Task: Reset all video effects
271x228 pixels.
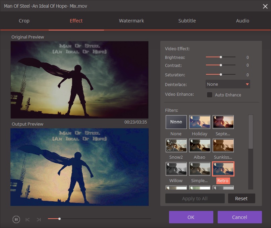Action: (241, 199)
